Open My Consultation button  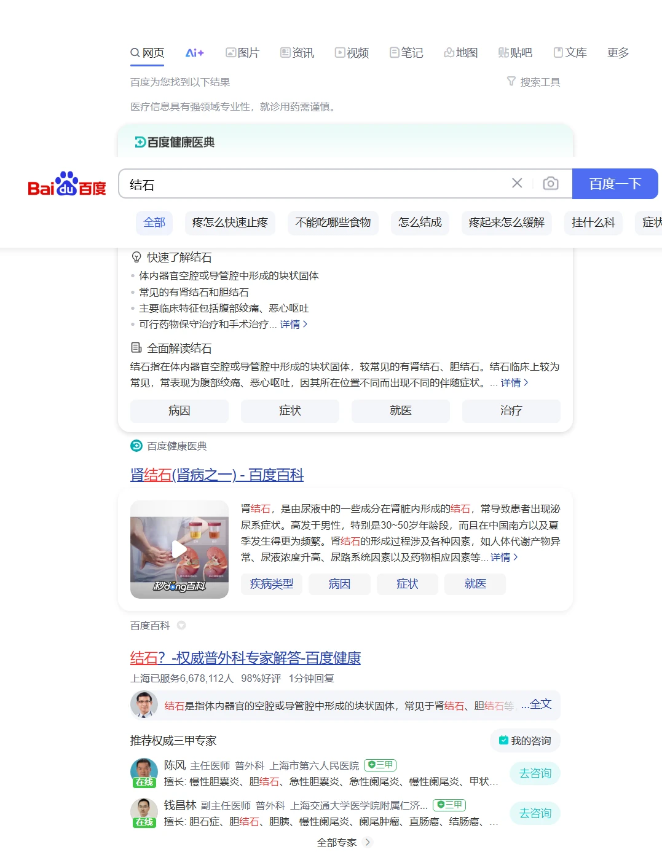tap(525, 741)
